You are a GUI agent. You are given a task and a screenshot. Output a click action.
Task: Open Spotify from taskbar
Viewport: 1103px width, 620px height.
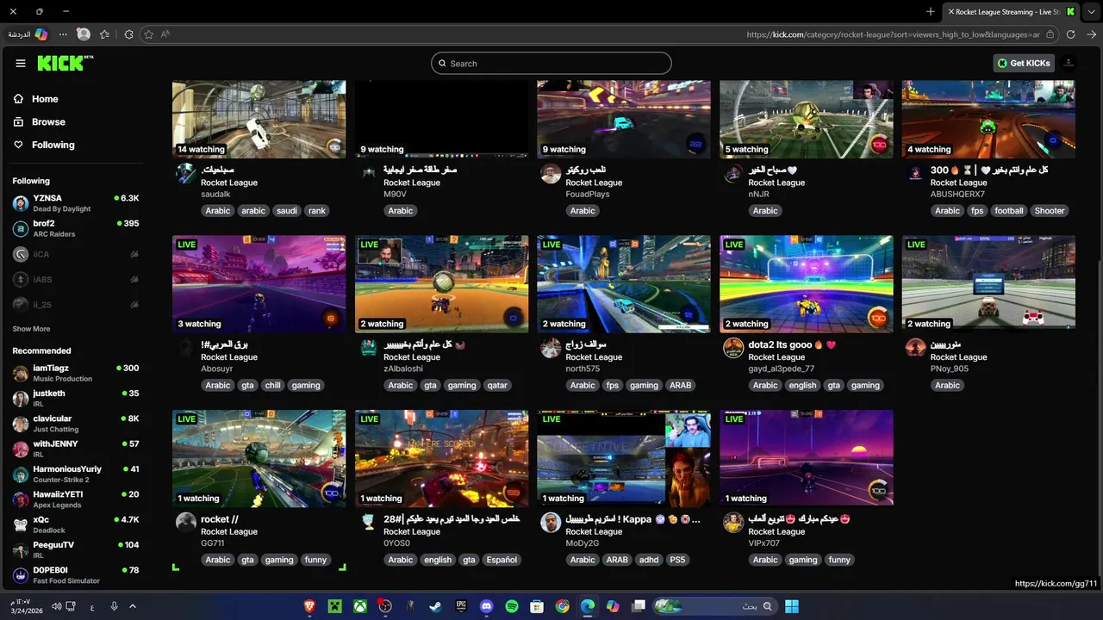[x=512, y=606]
